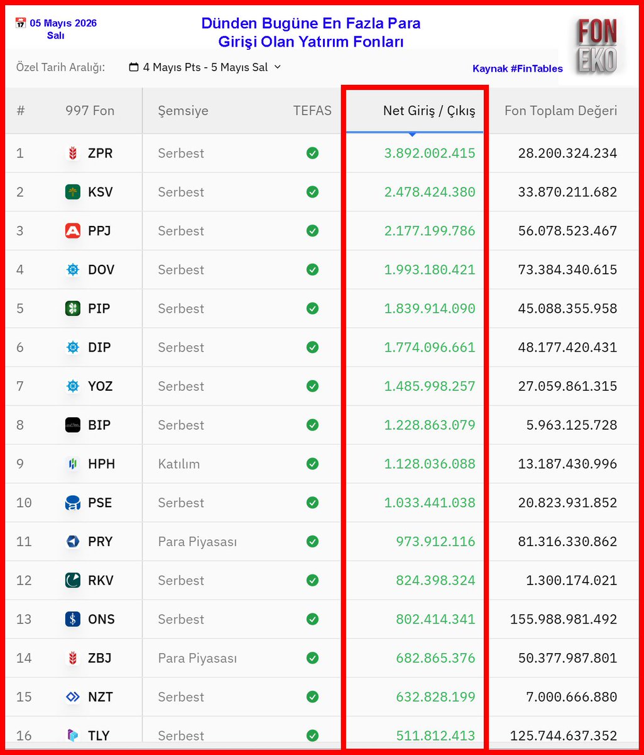Click the calendar icon beside the date range
This screenshot has height=755, width=644.
coord(133,67)
